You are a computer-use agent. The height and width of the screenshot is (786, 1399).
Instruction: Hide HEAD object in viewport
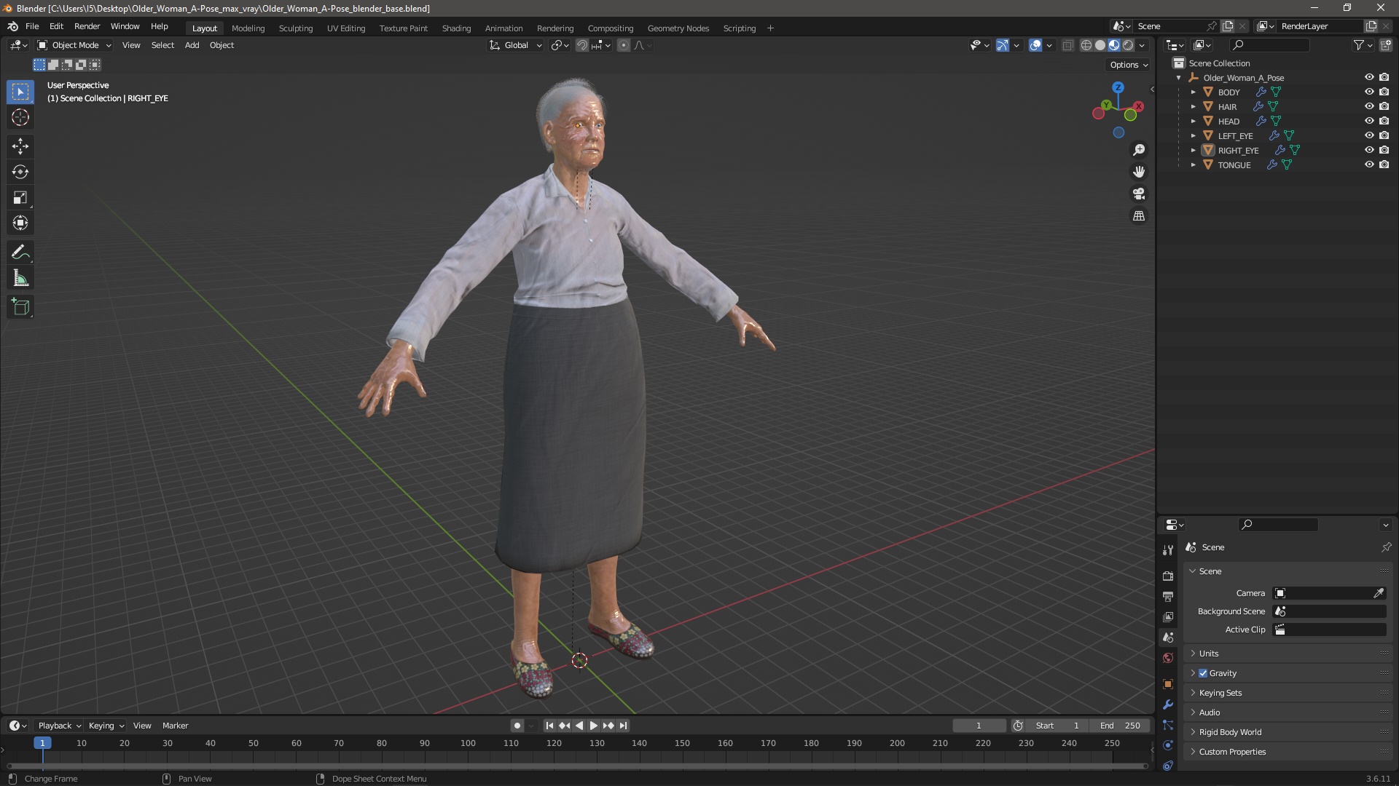(x=1369, y=121)
